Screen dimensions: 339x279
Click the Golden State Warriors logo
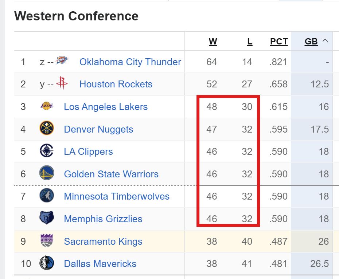tap(47, 173)
